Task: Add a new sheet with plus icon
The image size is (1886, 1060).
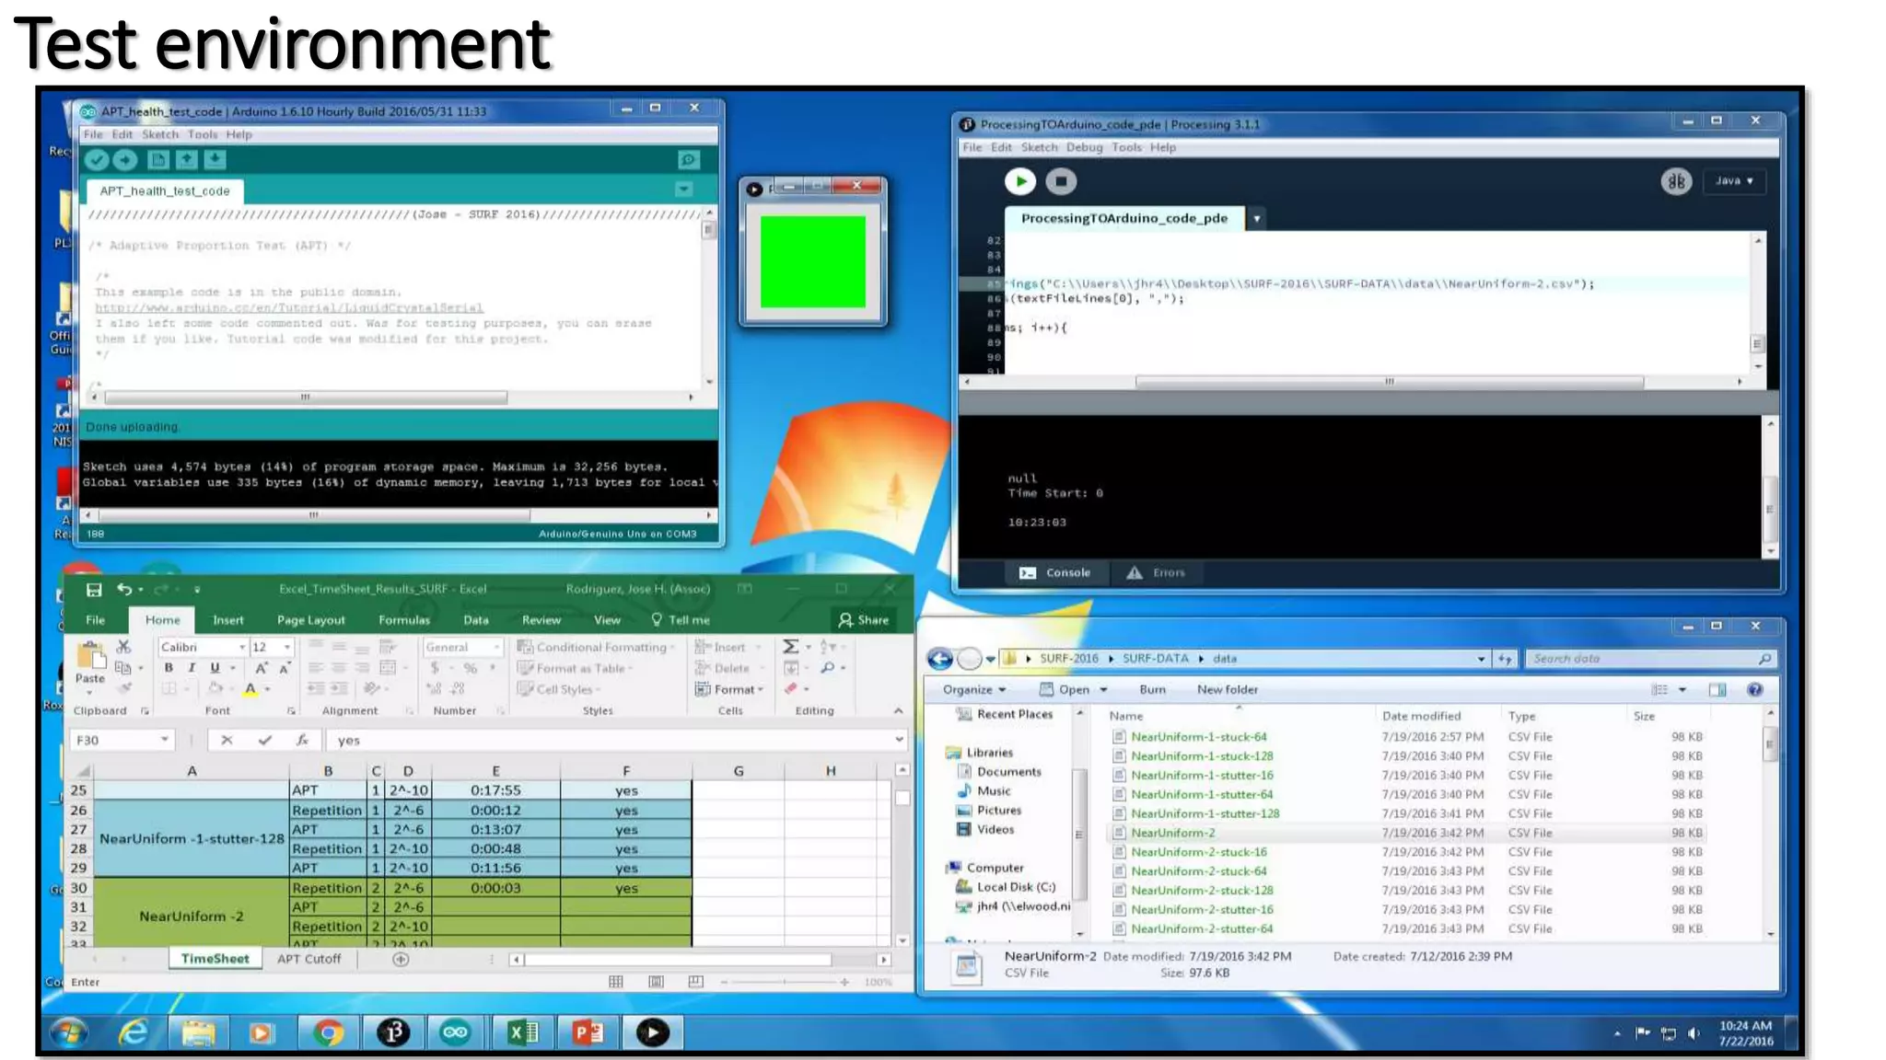Action: click(401, 959)
